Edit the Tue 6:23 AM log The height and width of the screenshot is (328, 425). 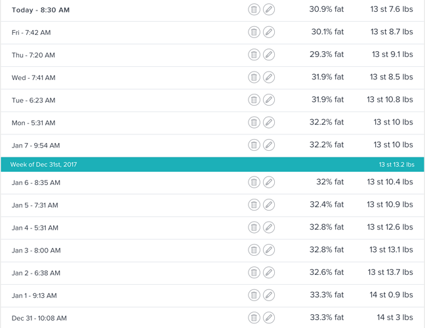(x=269, y=100)
